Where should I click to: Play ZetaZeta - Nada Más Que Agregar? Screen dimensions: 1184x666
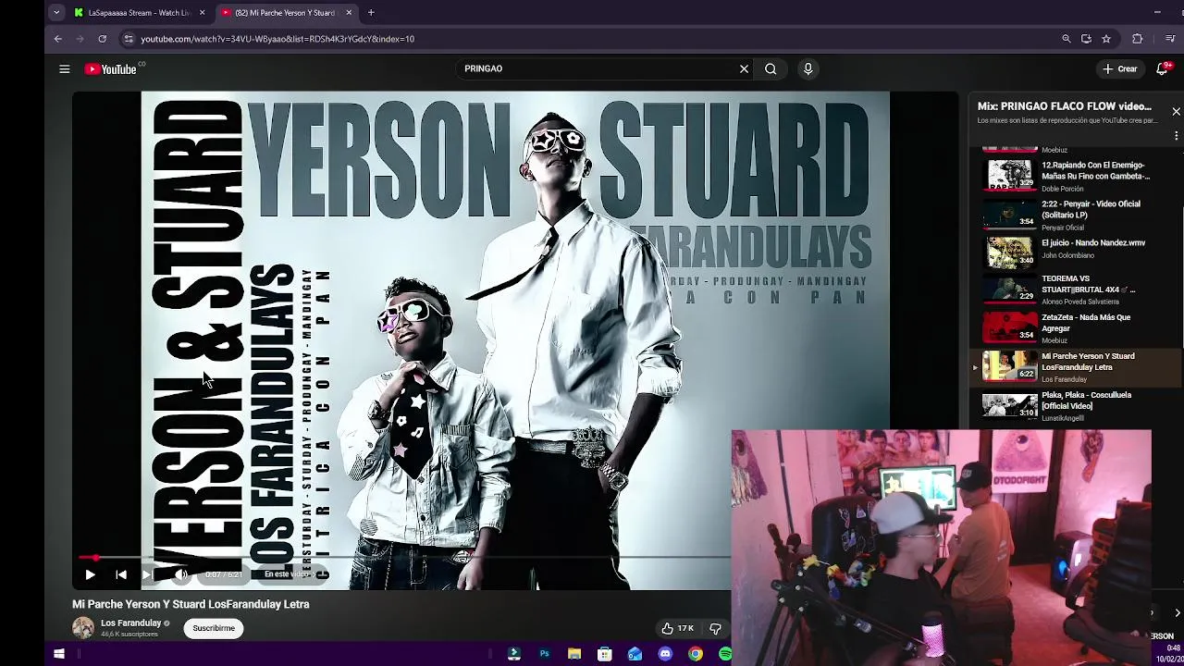tap(1076, 327)
